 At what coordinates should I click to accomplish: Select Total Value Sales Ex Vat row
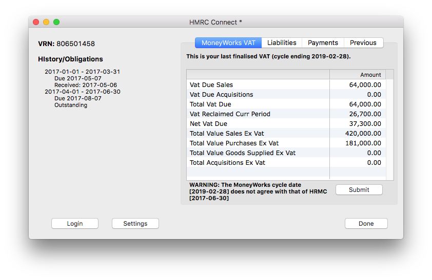point(286,134)
